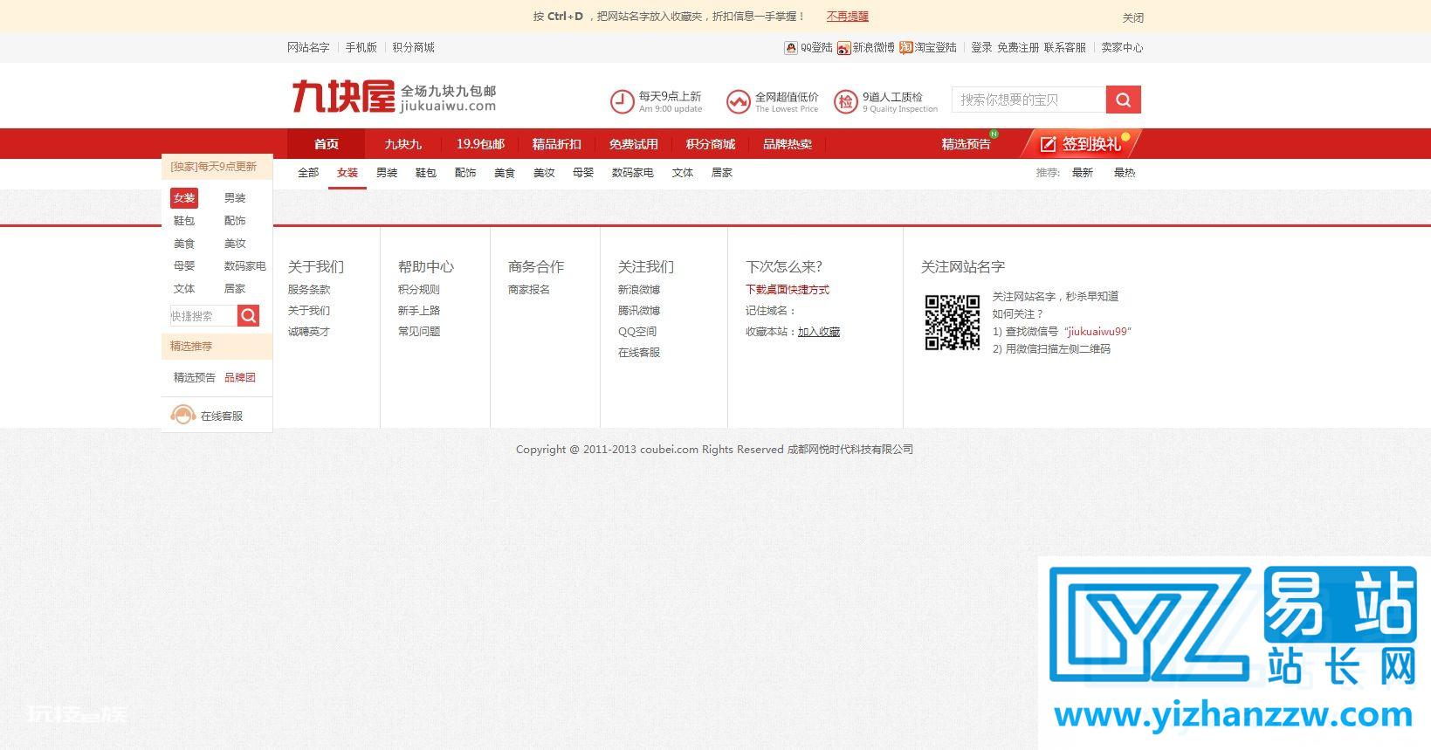
Task: Click the 签到换礼 check-in button
Action: [x=1081, y=144]
